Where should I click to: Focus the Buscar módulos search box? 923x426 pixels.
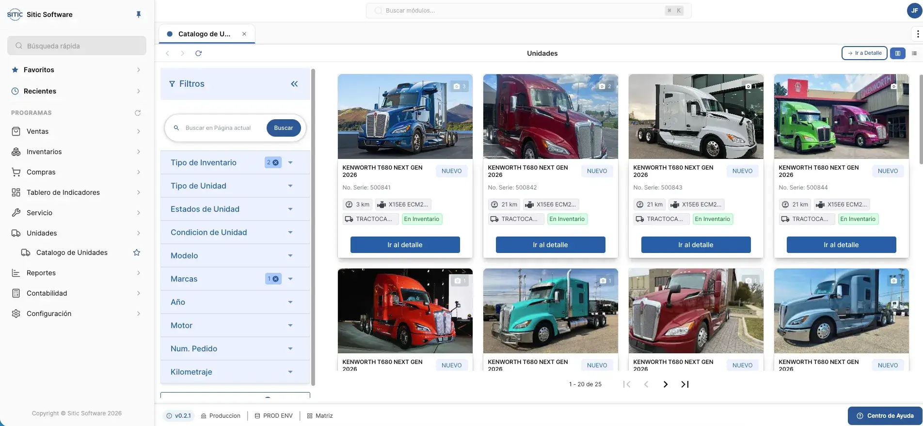[528, 11]
